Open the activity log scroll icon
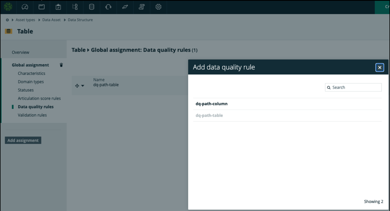Screen dimensions: 390x211 click(142, 7)
